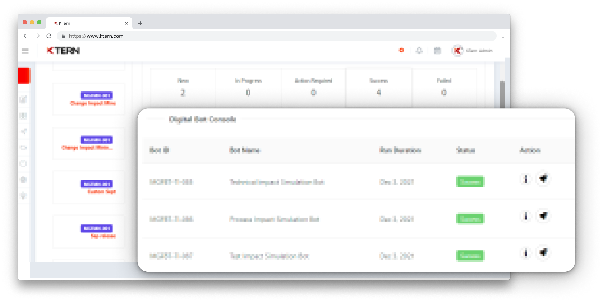
Task: Click run date of Process Impact Simulation Bot
Action: click(x=396, y=219)
